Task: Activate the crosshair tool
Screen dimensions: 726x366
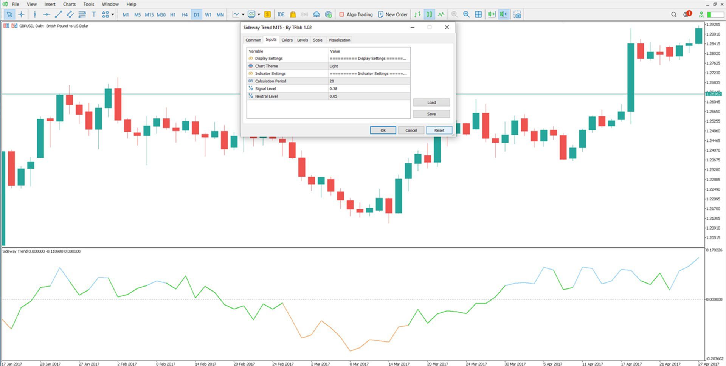Action: click(21, 14)
